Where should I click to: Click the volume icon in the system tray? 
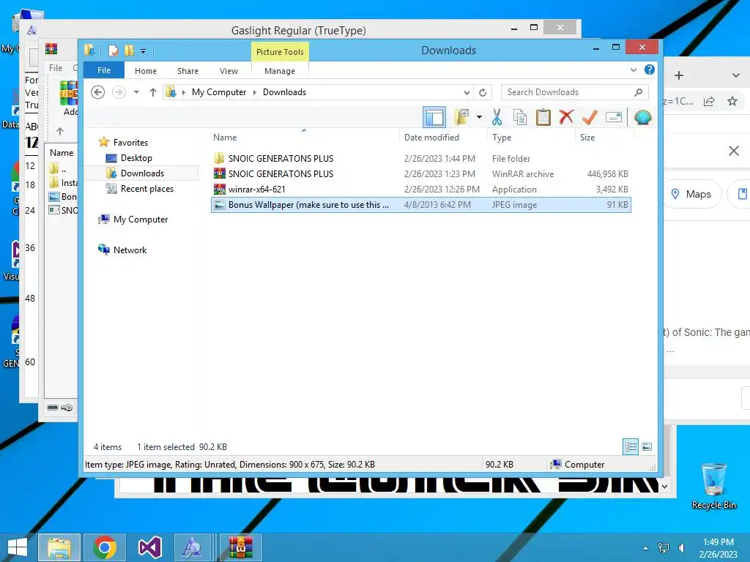(x=681, y=547)
